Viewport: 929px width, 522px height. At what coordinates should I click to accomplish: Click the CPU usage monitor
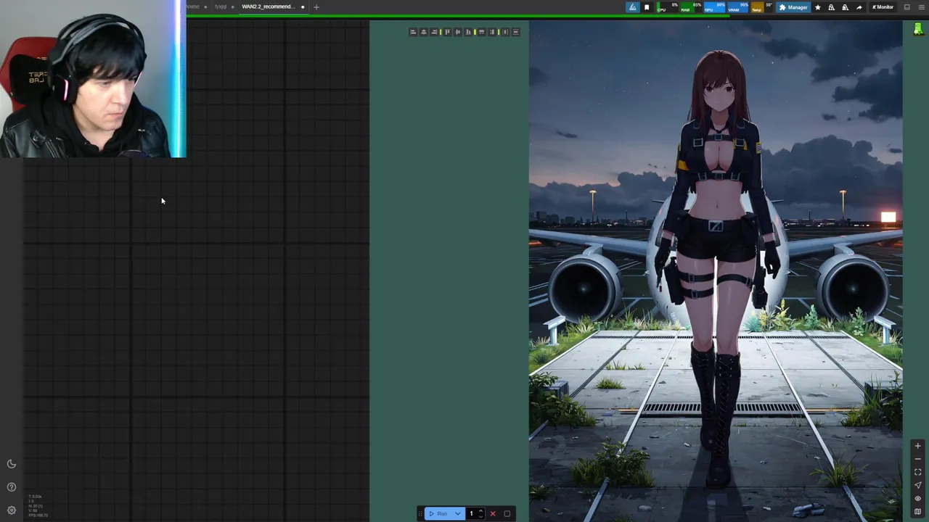[667, 7]
